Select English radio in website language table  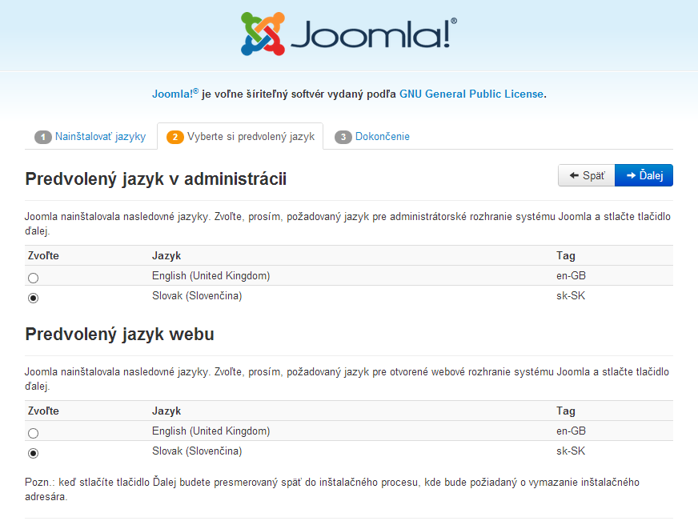(x=33, y=433)
